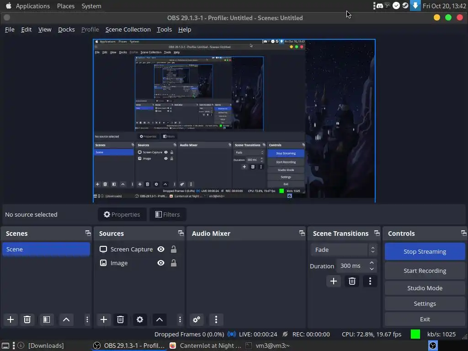The width and height of the screenshot is (468, 351).
Task: Move the source up with the arrow icon
Action: click(160, 319)
